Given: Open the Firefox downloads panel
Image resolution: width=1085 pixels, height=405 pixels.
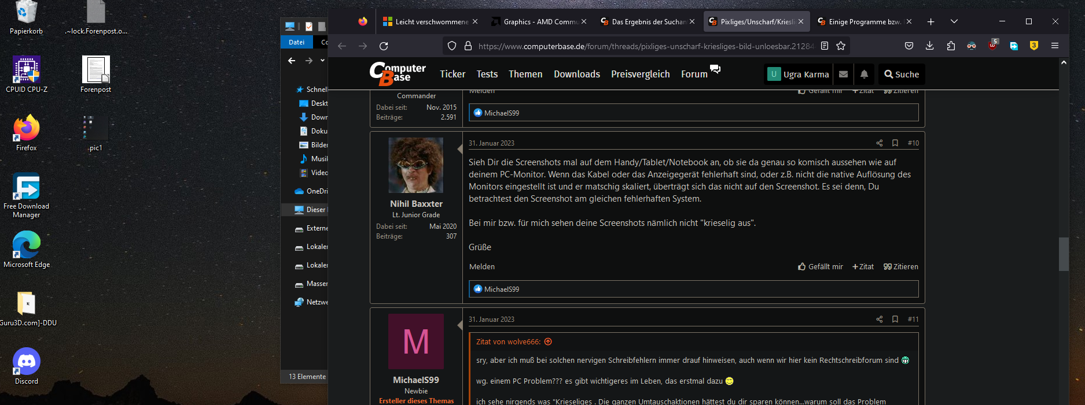Looking at the screenshot, I should pos(930,46).
